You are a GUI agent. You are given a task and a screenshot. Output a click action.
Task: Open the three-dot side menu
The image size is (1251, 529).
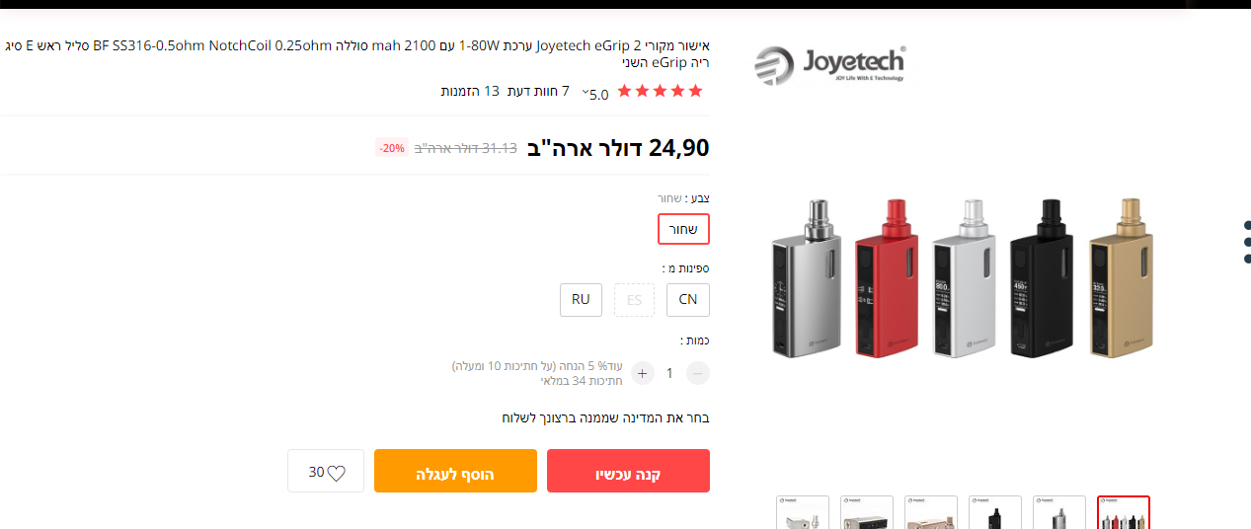point(1248,242)
